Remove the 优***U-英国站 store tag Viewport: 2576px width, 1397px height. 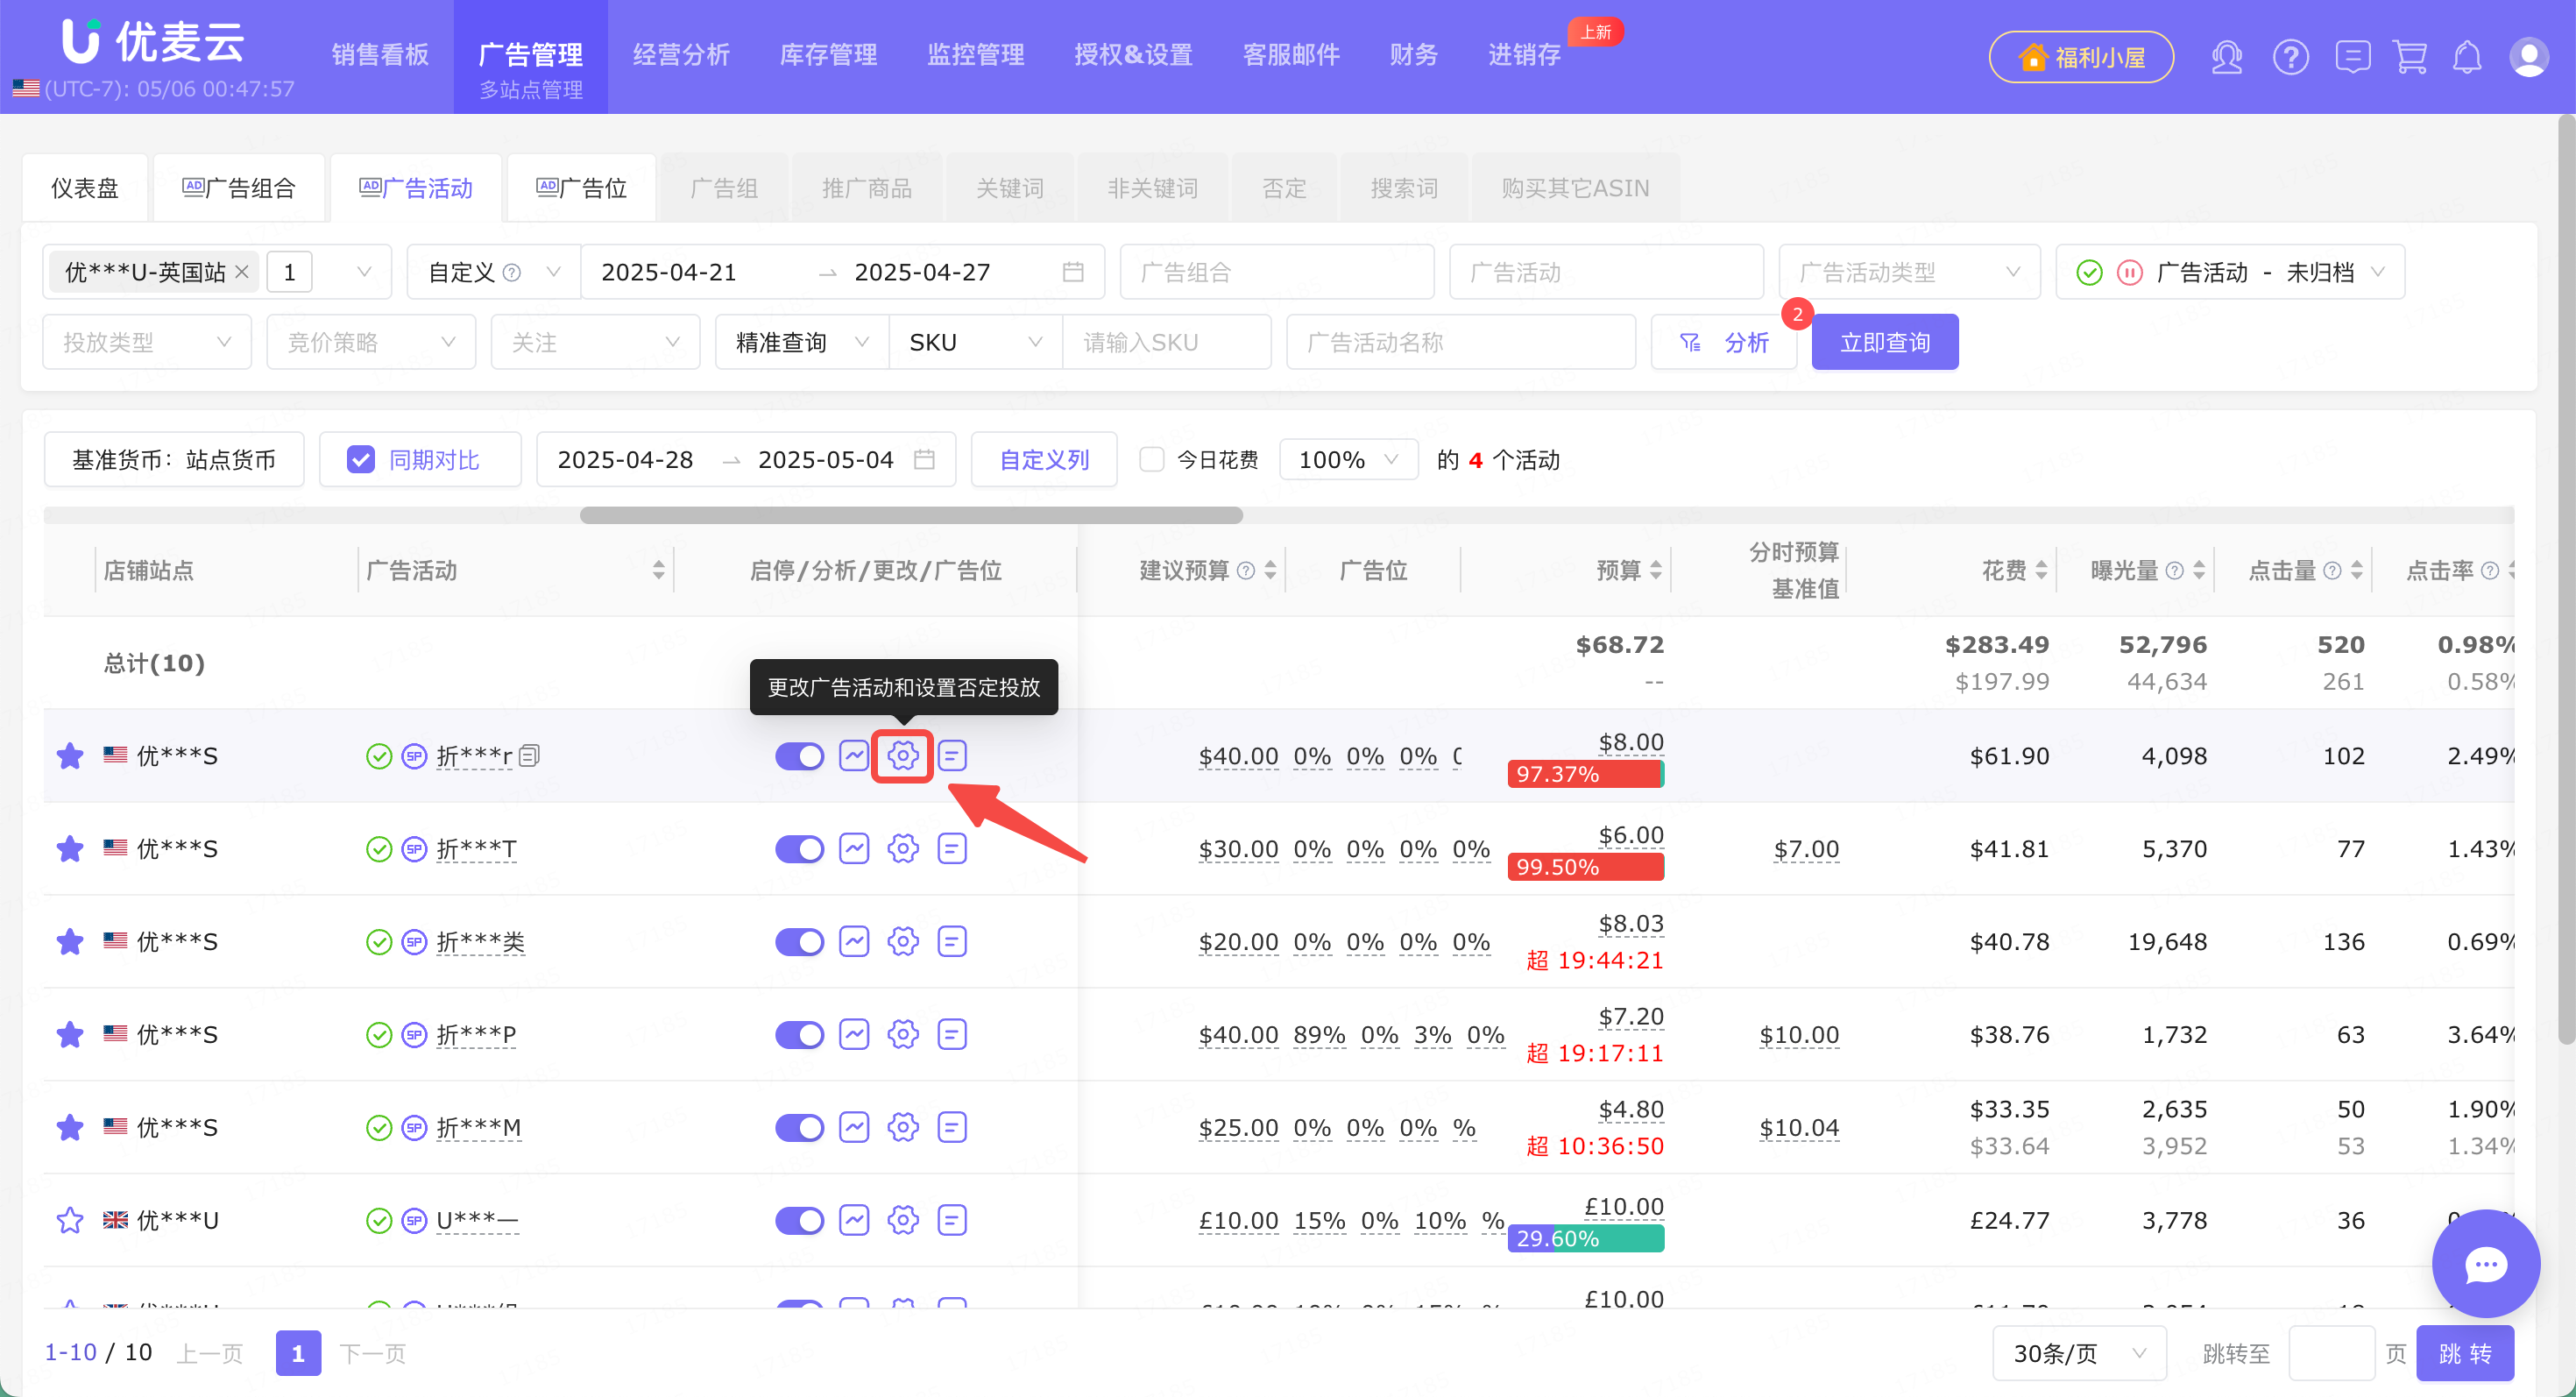tap(242, 272)
